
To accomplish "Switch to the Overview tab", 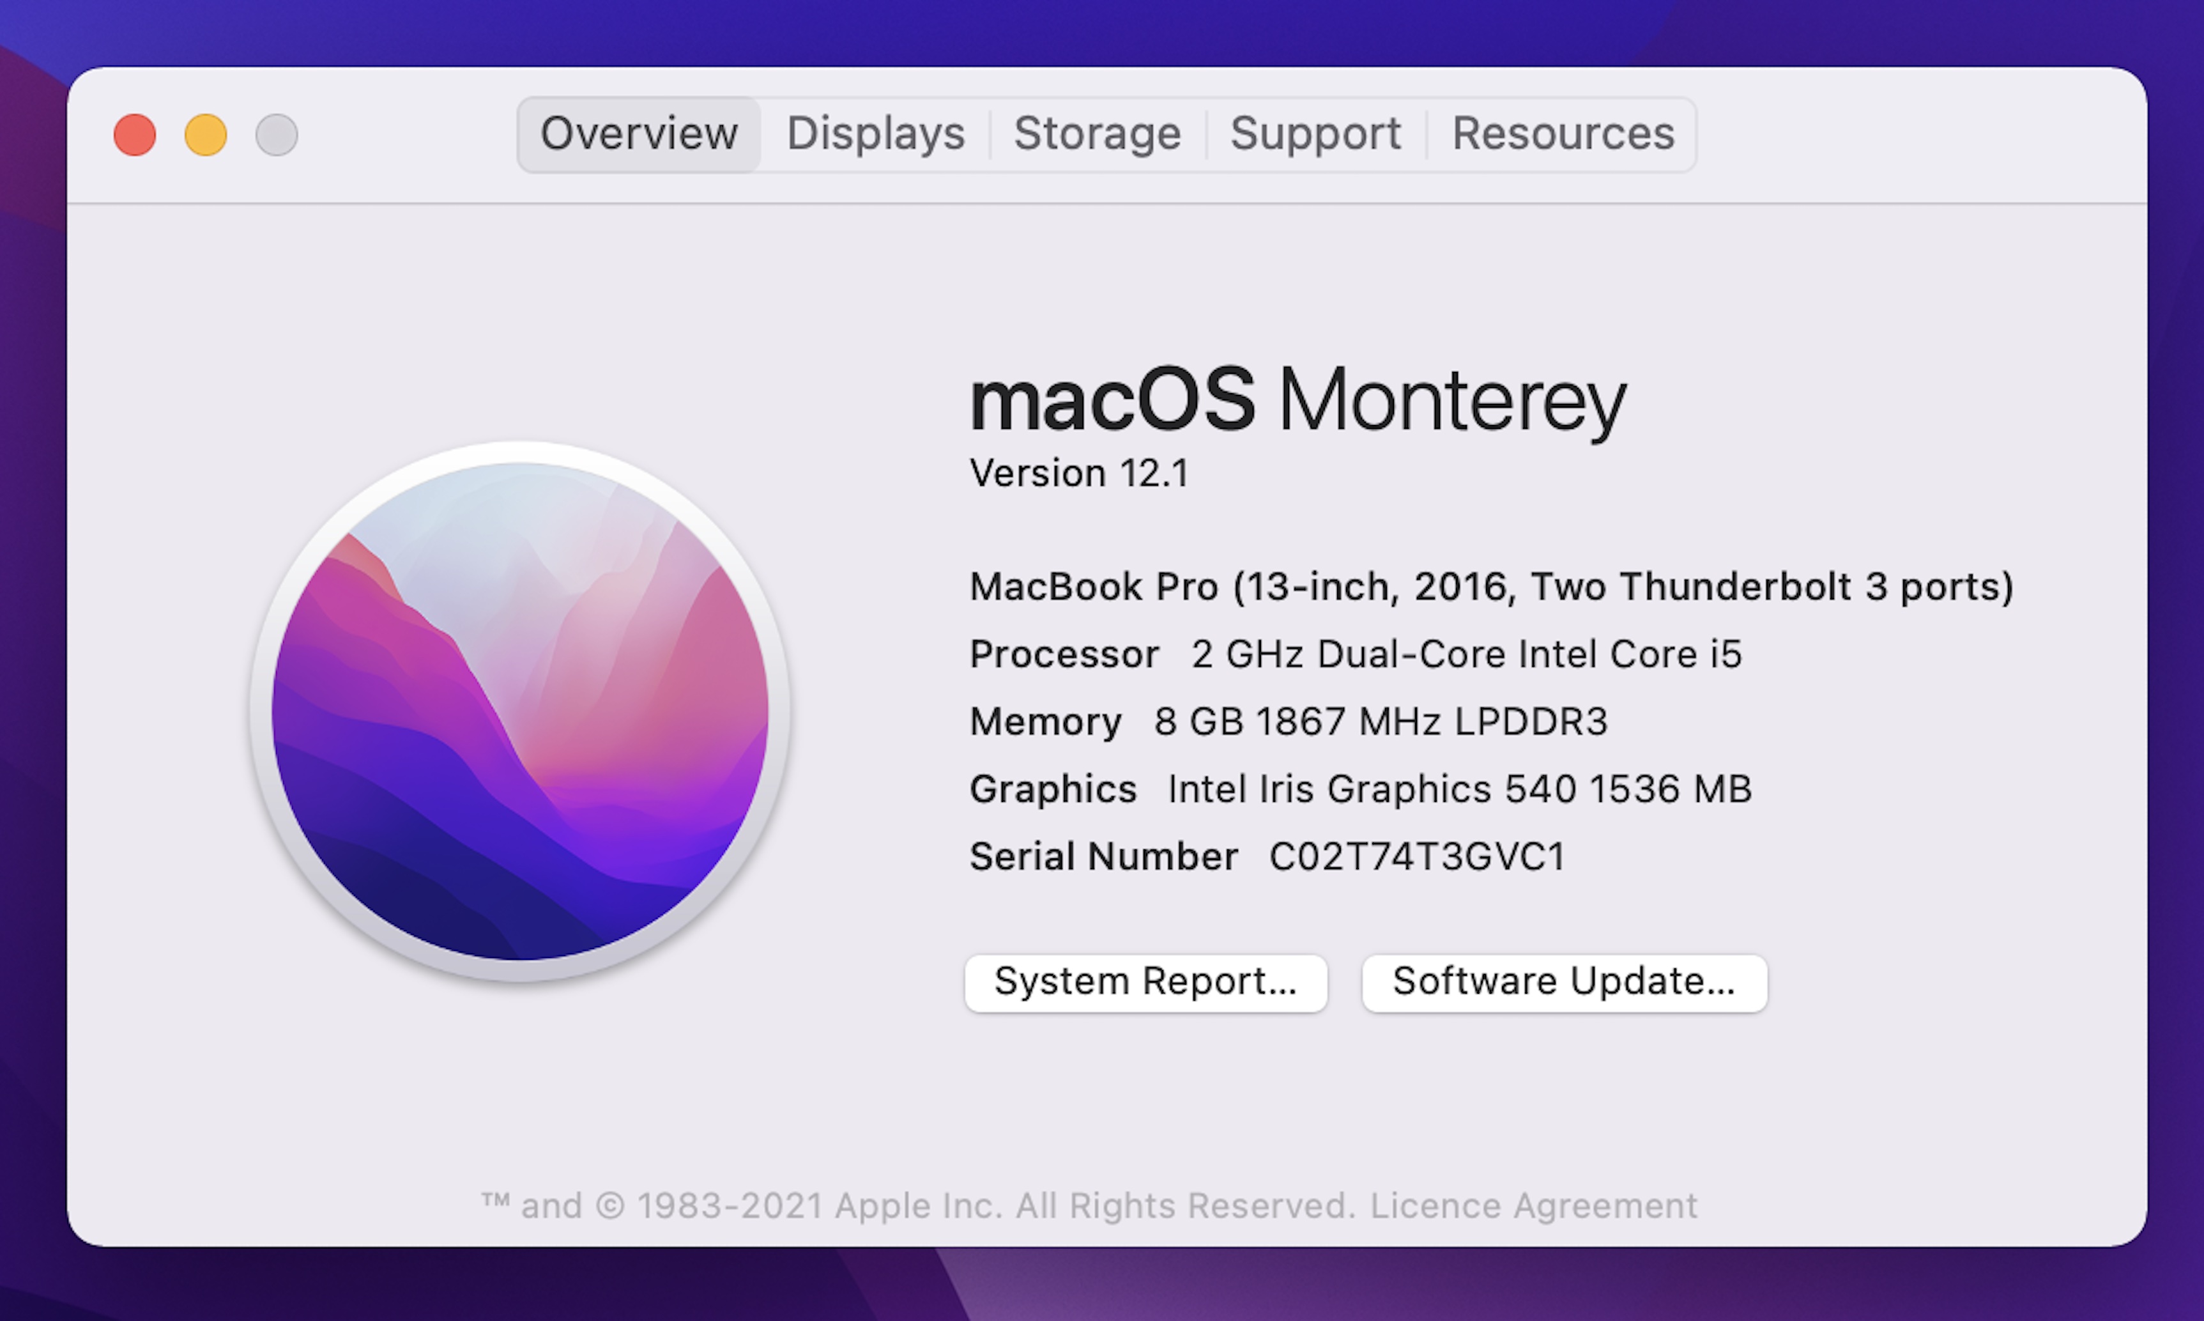I will pos(639,134).
